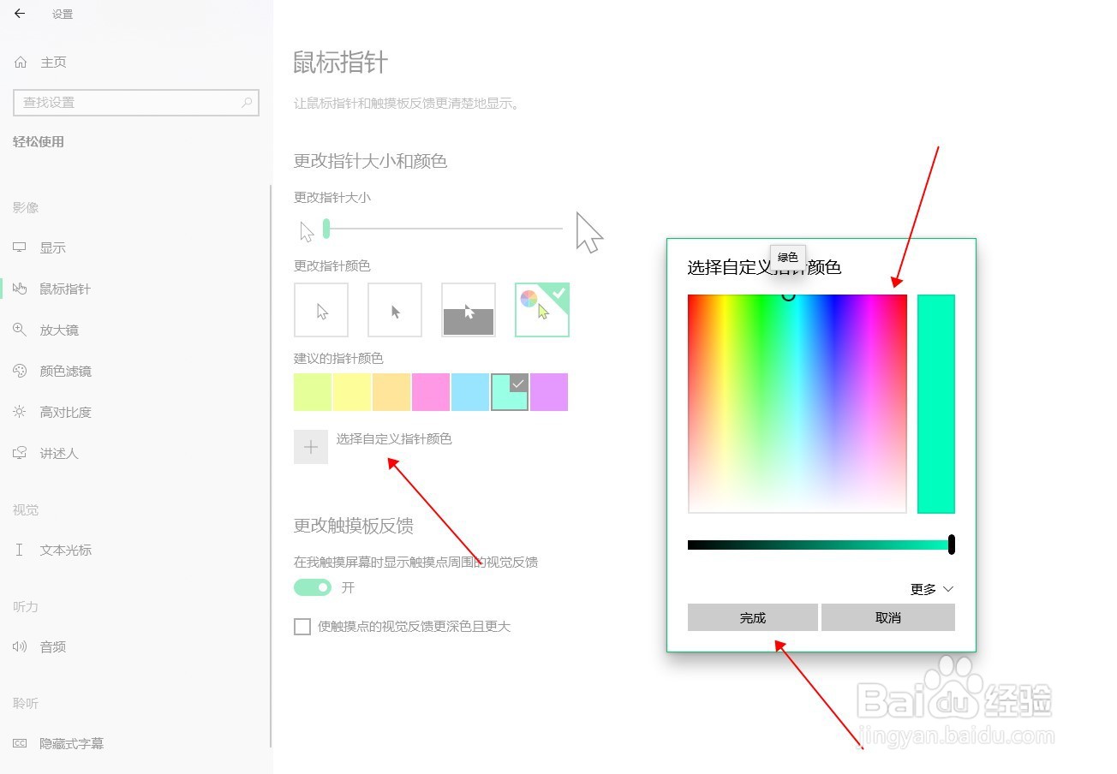Check 使触摸点的视觉反馈更深色且更大 box

[x=302, y=627]
